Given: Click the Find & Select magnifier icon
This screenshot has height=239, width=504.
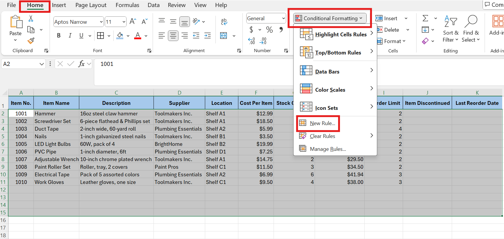Looking at the screenshot, I should click(471, 21).
